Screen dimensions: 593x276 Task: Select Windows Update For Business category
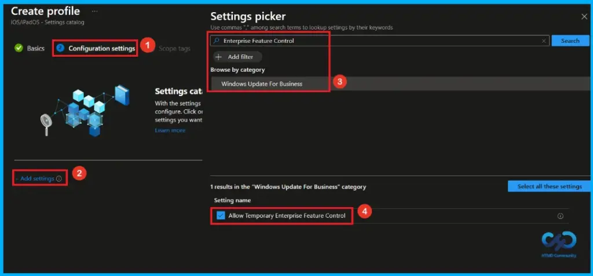(400, 84)
